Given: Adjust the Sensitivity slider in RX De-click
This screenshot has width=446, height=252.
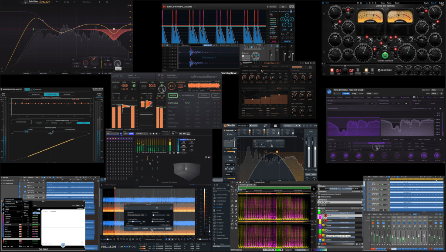Looking at the screenshot, I should pos(159,215).
